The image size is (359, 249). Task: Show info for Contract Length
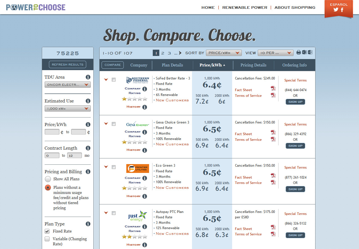pos(88,148)
